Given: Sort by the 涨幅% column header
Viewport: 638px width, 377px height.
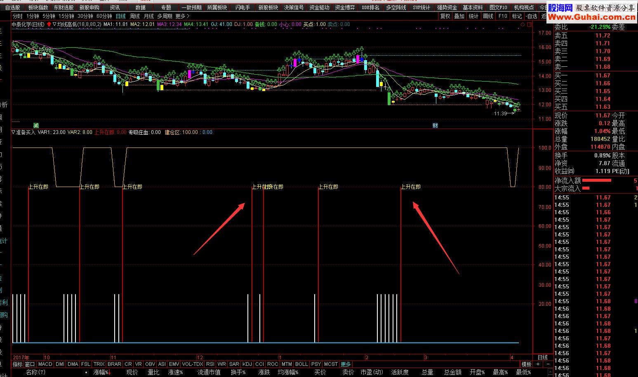Looking at the screenshot, I should pos(101,372).
